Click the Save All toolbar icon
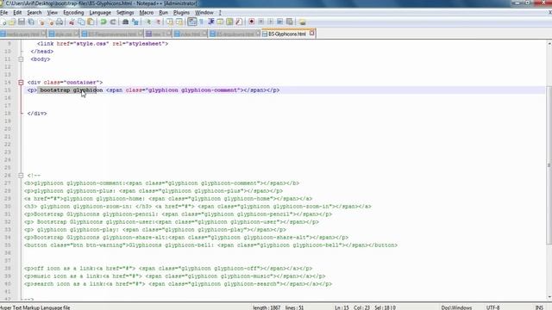Image resolution: width=552 pixels, height=310 pixels. 31,22
